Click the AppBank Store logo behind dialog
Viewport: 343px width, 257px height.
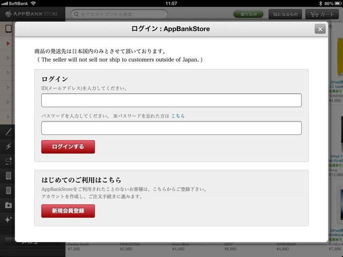[x=32, y=14]
